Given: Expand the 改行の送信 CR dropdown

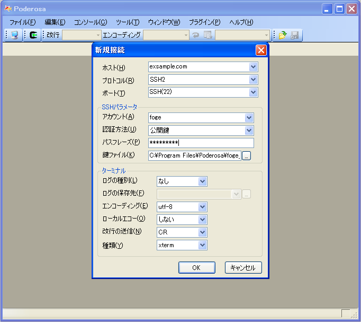Looking at the screenshot, I should pyautogui.click(x=202, y=232).
